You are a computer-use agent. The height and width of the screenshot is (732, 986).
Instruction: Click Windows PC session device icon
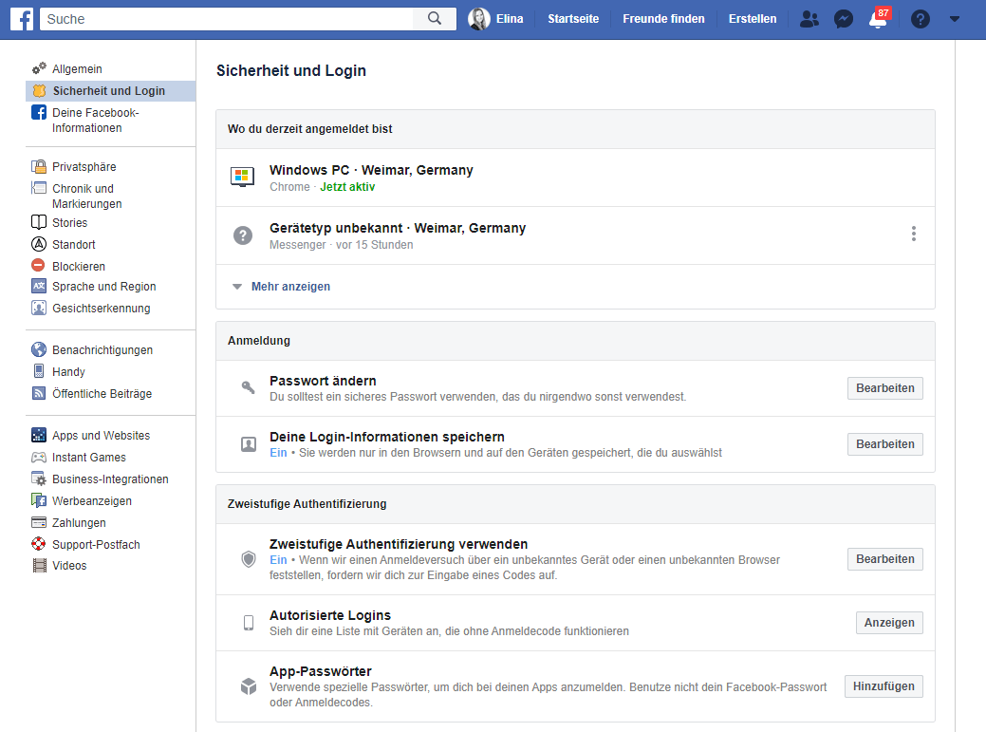click(x=242, y=177)
